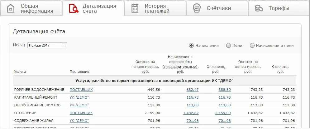Select the Начисления radio button

point(191,46)
